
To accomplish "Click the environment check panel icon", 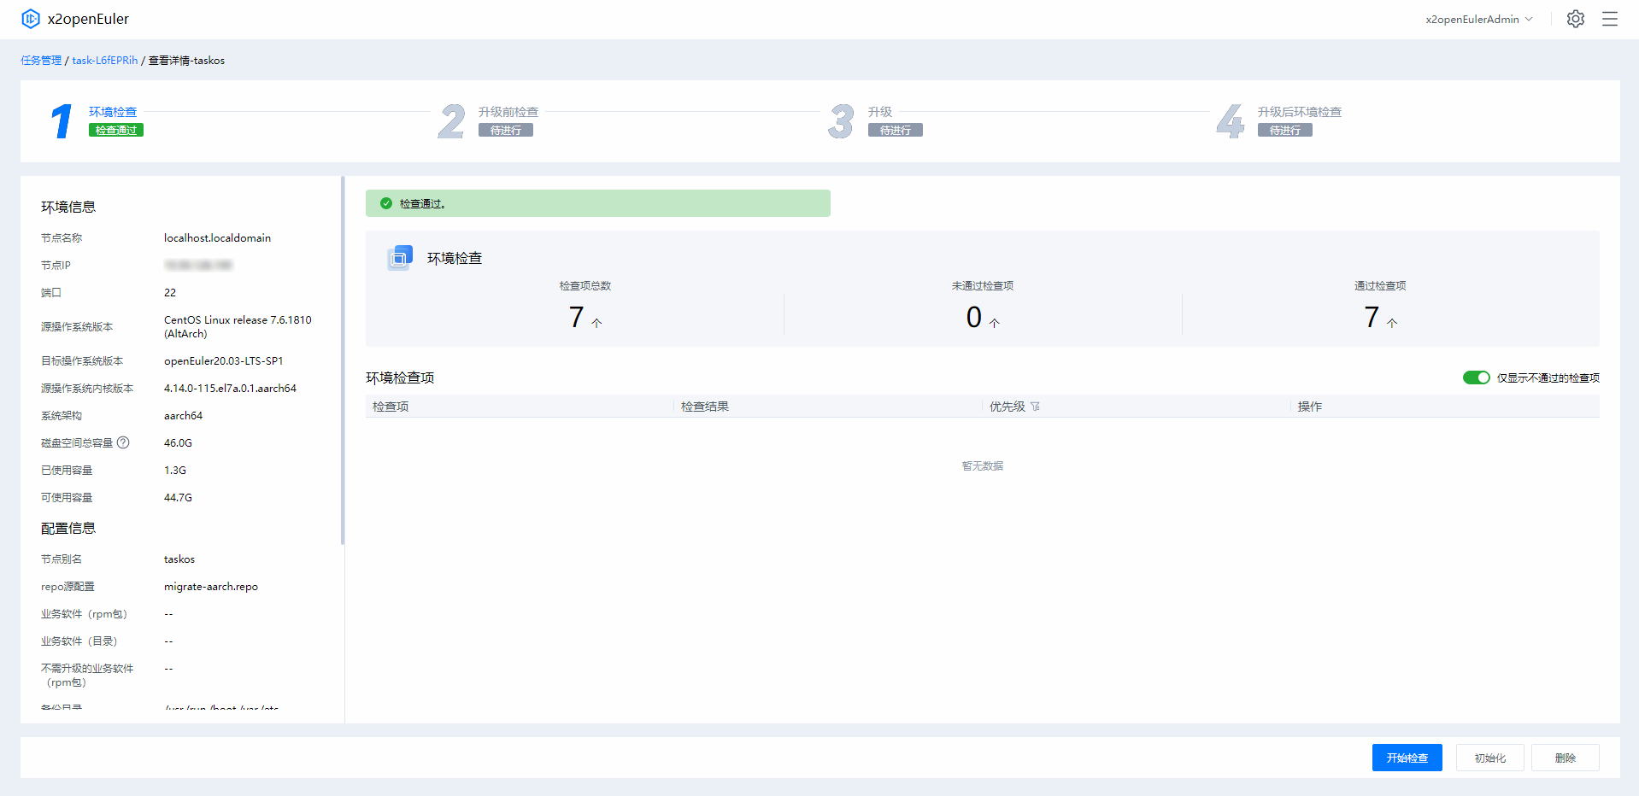I will click(400, 257).
